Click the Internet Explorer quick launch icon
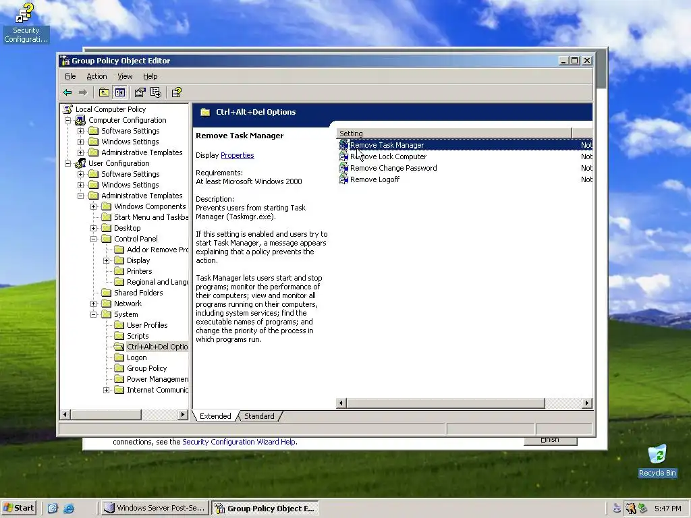691x518 pixels. [x=69, y=509]
